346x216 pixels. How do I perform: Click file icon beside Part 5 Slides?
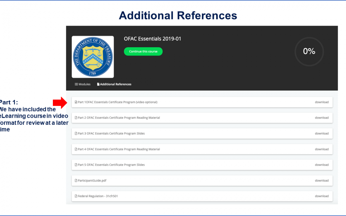click(x=76, y=165)
